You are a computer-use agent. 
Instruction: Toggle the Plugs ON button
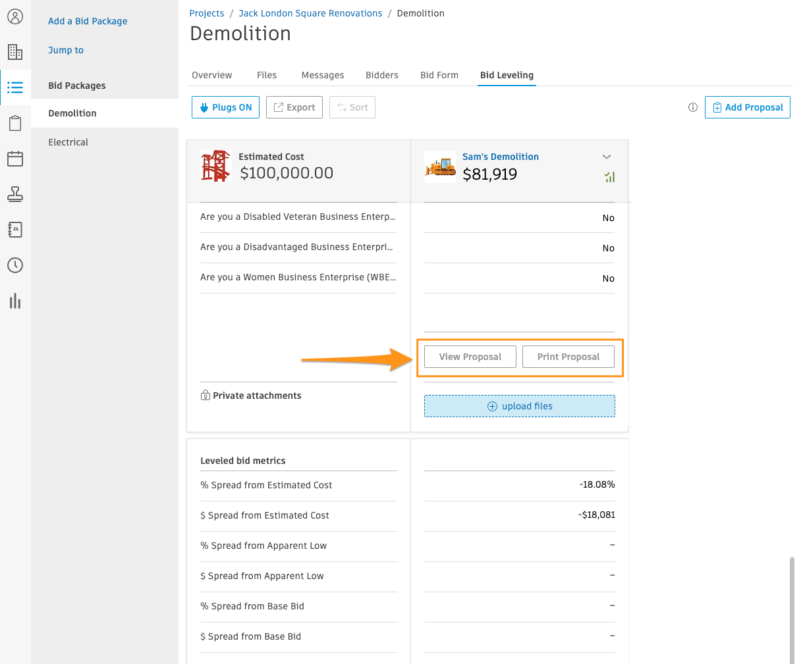(225, 107)
